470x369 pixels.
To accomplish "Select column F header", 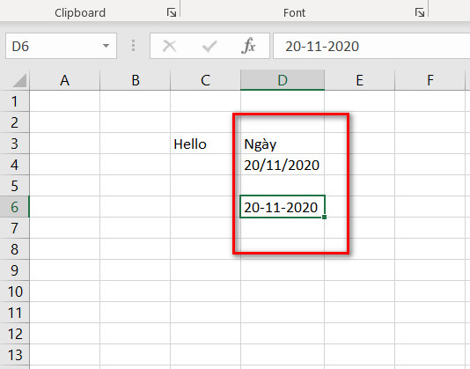I will click(x=430, y=80).
